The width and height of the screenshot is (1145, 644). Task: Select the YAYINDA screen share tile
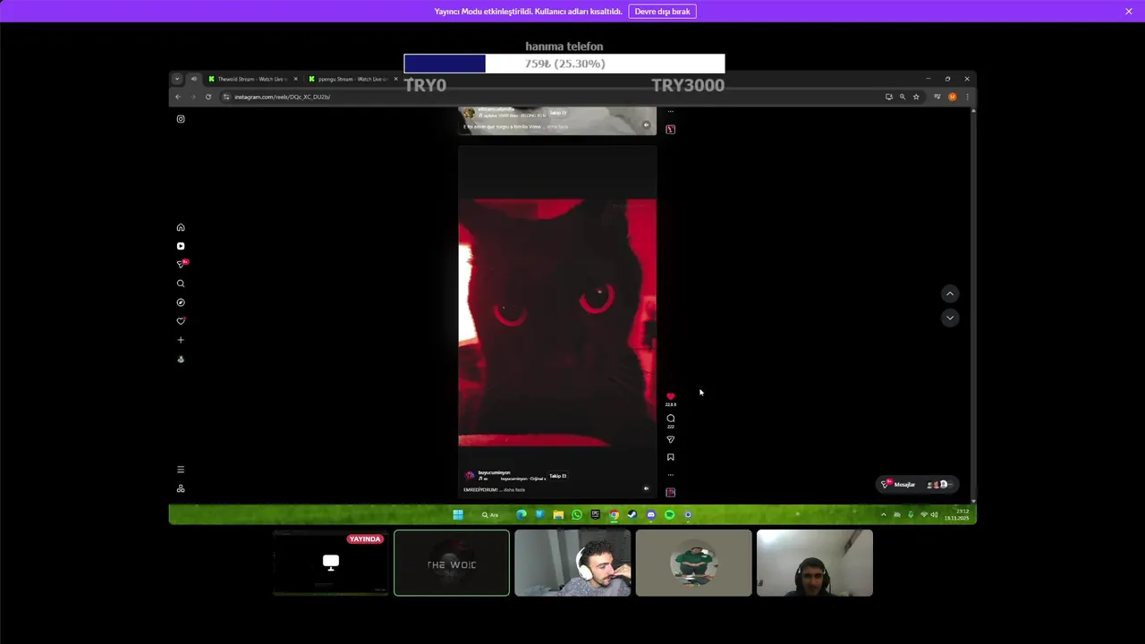pyautogui.click(x=330, y=563)
